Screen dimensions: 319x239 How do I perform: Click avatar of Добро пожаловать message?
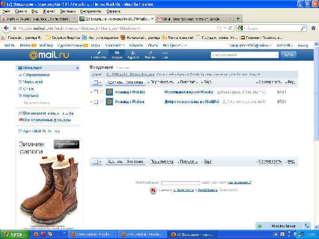(x=109, y=102)
